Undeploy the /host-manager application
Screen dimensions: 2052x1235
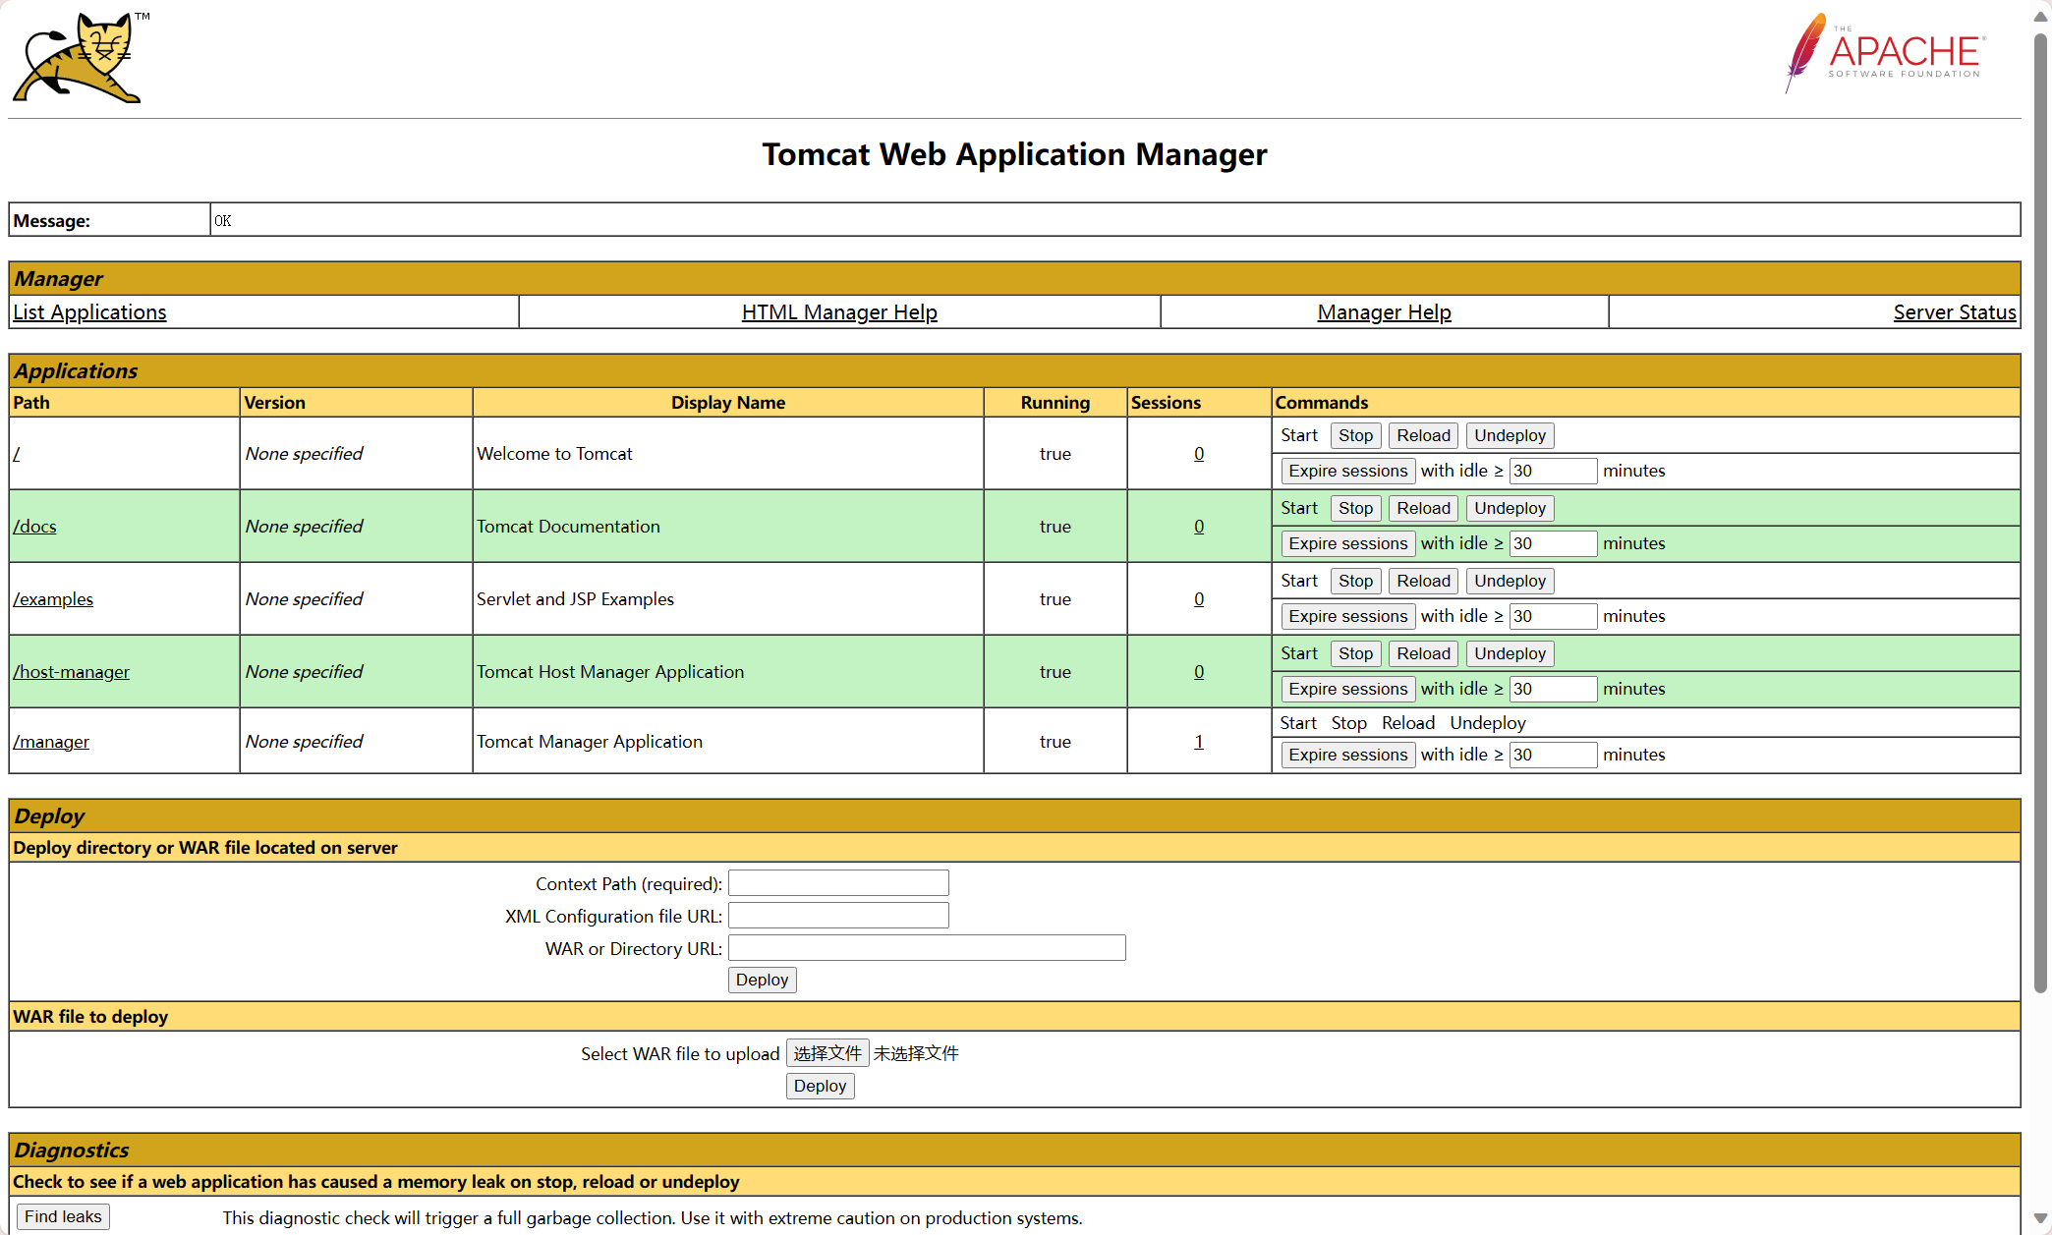point(1510,653)
